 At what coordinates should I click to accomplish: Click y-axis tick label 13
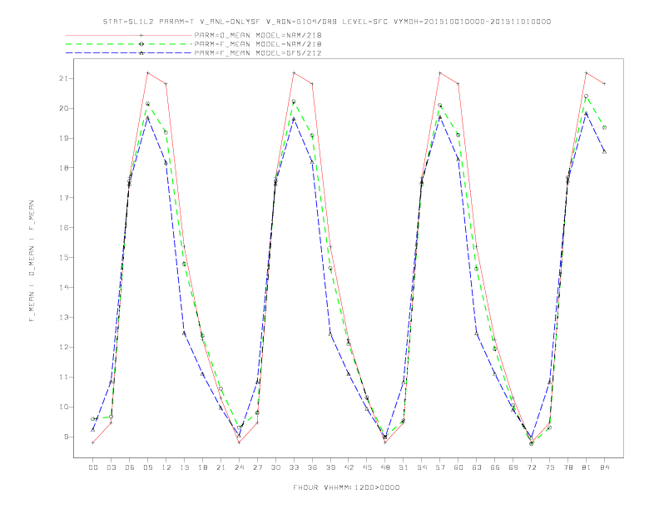point(64,317)
